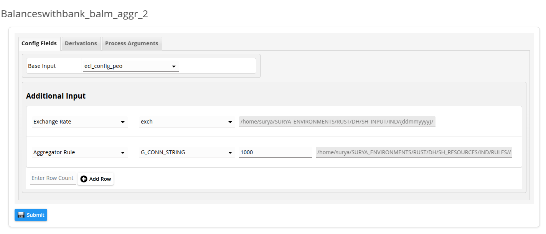The width and height of the screenshot is (546, 234).
Task: Open the Process Arguments tab
Action: [x=132, y=44]
